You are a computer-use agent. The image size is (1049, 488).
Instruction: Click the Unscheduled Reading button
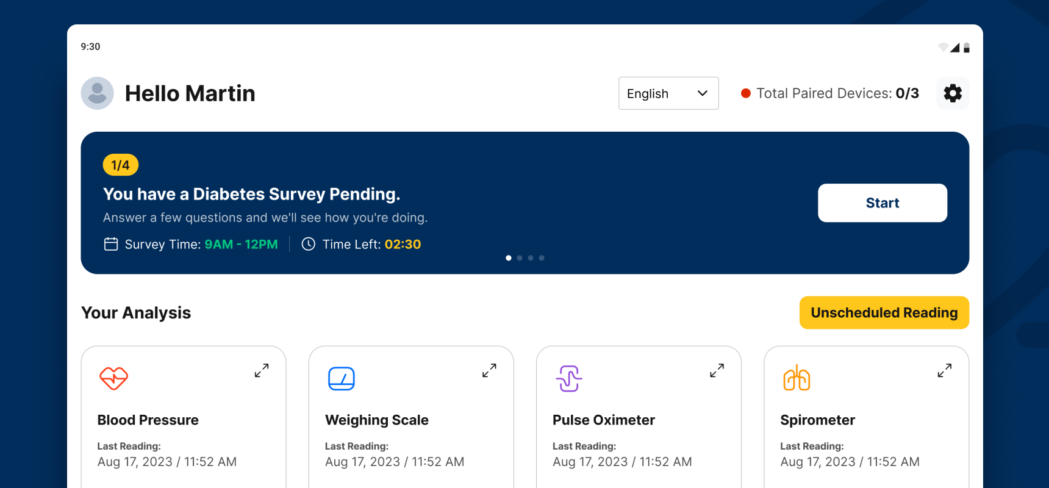pos(884,313)
